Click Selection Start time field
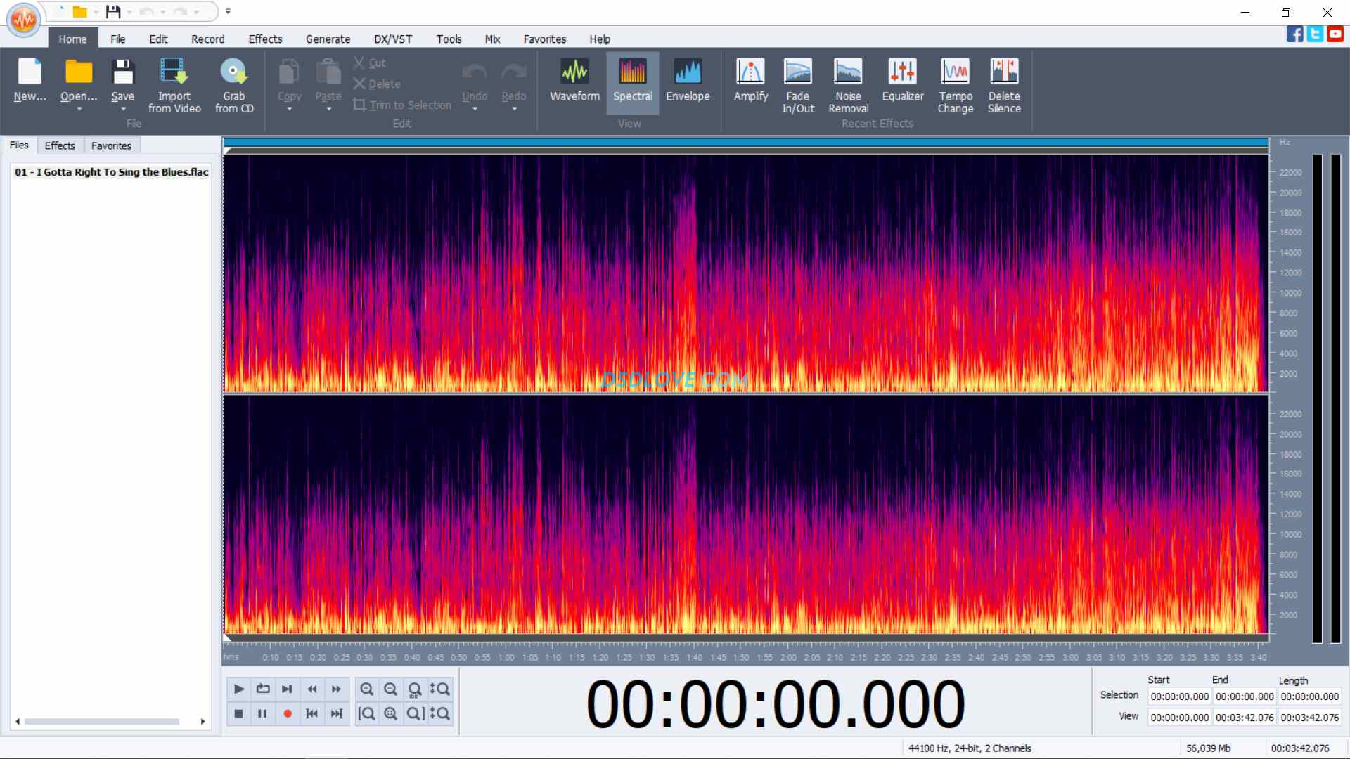The width and height of the screenshot is (1350, 759). pos(1179,696)
